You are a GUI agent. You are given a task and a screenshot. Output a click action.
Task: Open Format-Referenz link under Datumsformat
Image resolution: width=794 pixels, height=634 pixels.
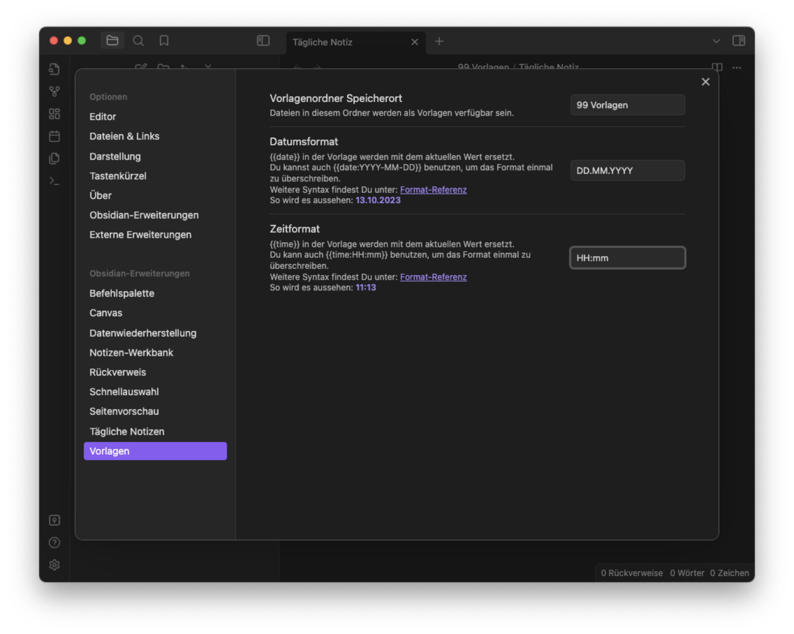click(433, 190)
